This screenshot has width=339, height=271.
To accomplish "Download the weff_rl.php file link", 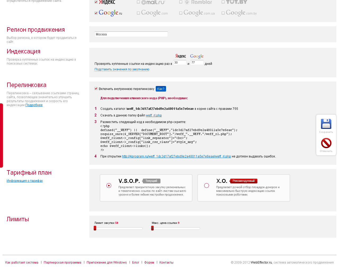I will click(154, 115).
